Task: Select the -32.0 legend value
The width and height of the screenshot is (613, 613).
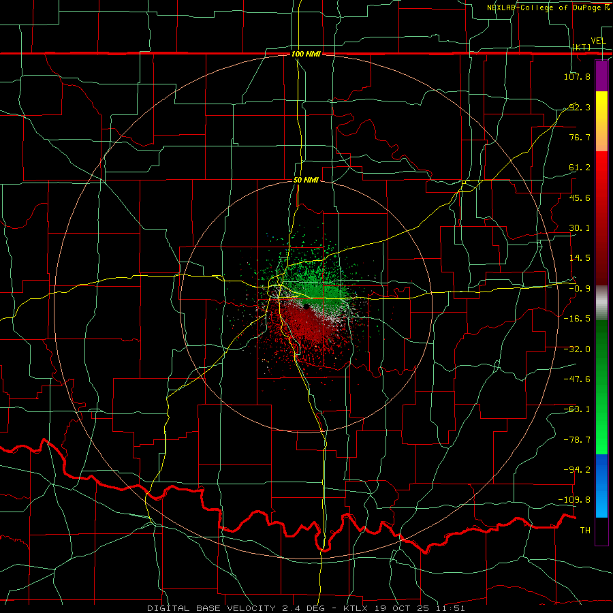Action: tap(577, 349)
